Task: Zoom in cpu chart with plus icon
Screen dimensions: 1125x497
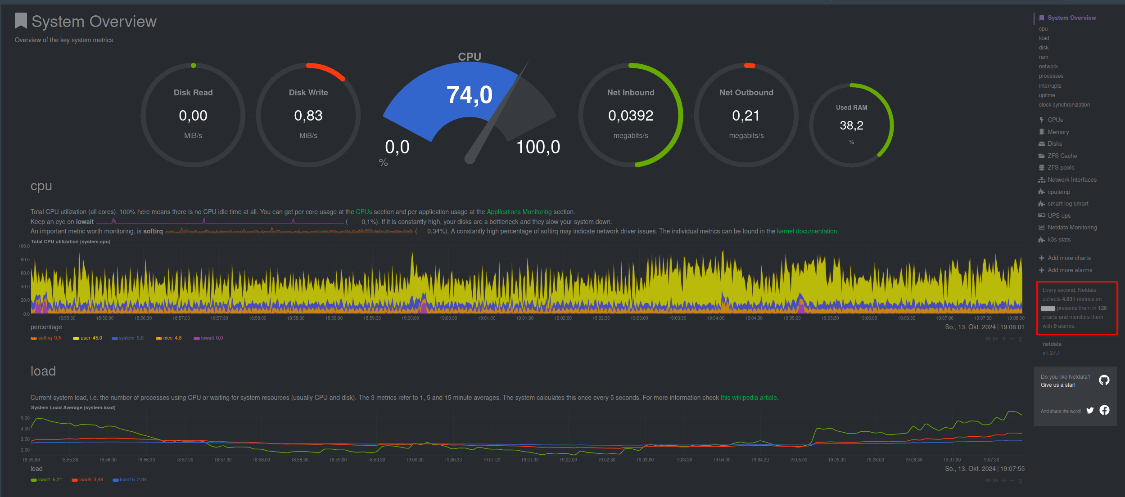Action: click(1004, 339)
